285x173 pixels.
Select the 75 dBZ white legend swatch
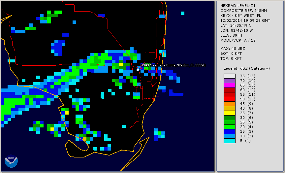tap(230, 76)
